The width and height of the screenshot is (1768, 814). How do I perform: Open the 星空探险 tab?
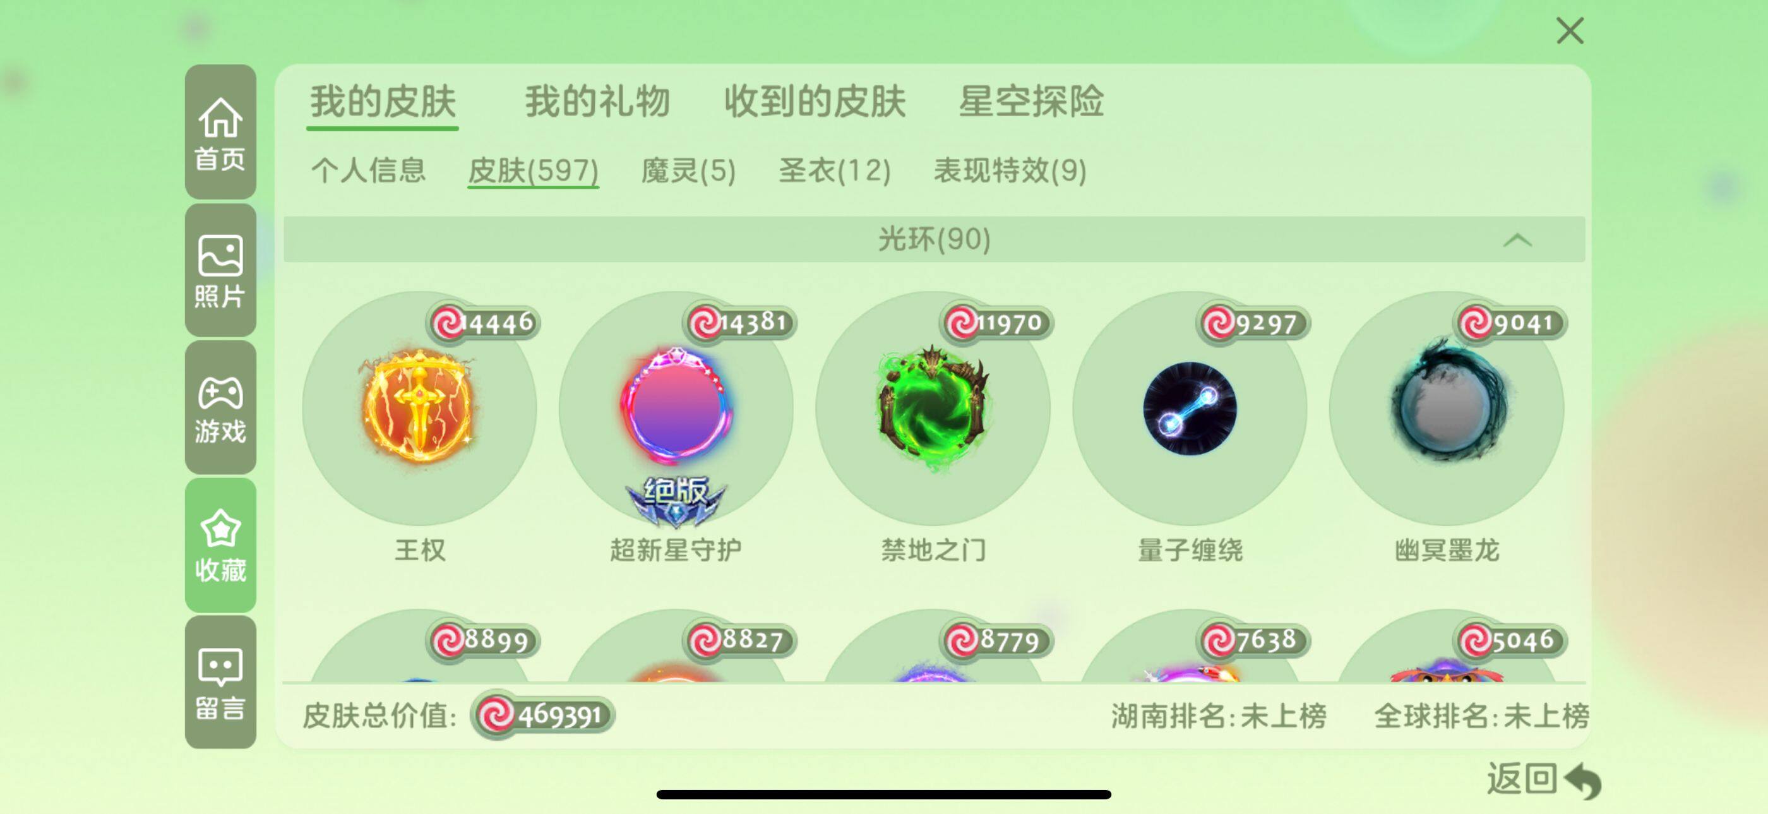1031,102
